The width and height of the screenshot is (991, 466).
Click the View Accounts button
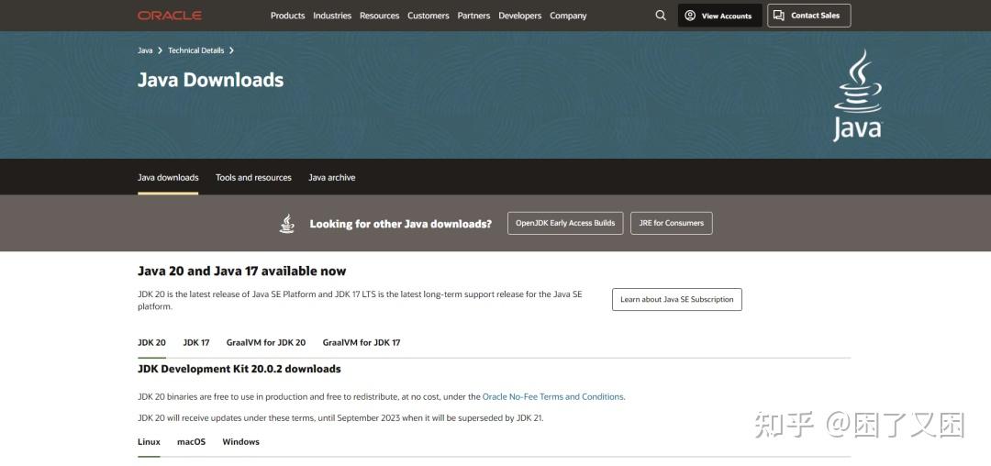tap(719, 16)
